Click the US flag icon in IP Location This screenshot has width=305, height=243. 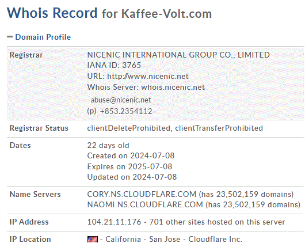(x=93, y=240)
